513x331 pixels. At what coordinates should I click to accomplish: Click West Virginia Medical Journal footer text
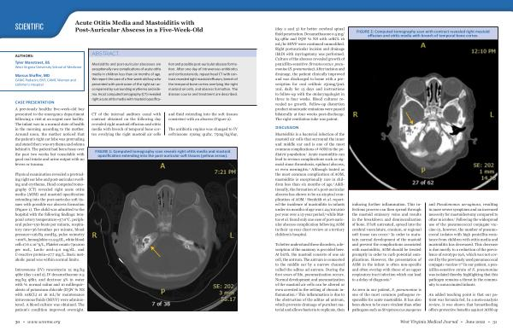click(424, 322)
